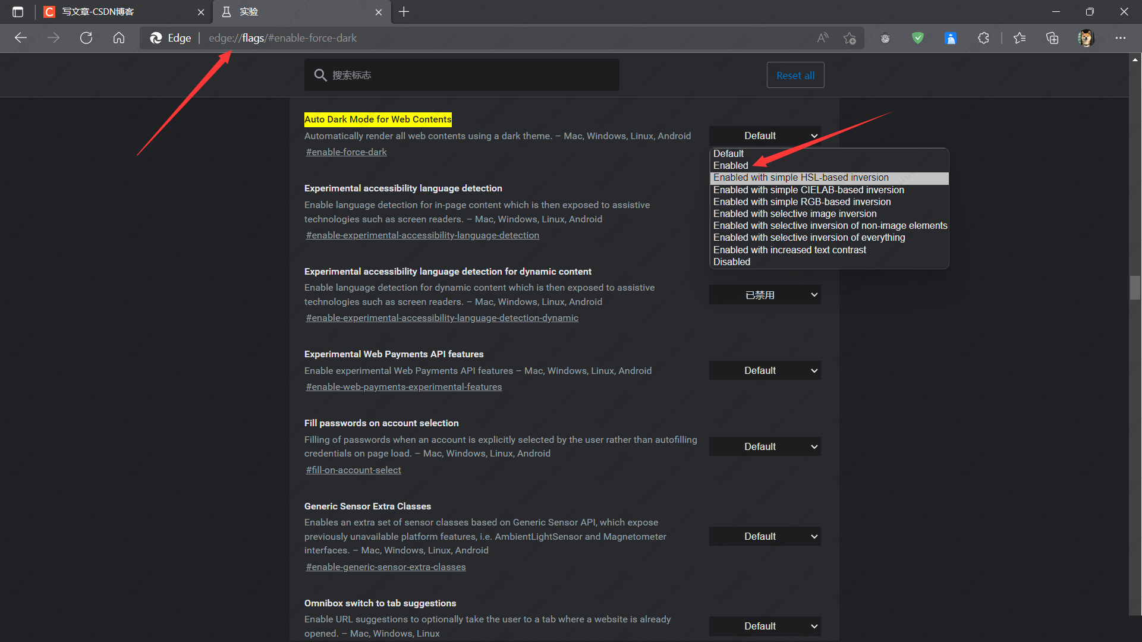Viewport: 1142px width, 642px height.
Task: Click the Reset all button
Action: point(795,75)
